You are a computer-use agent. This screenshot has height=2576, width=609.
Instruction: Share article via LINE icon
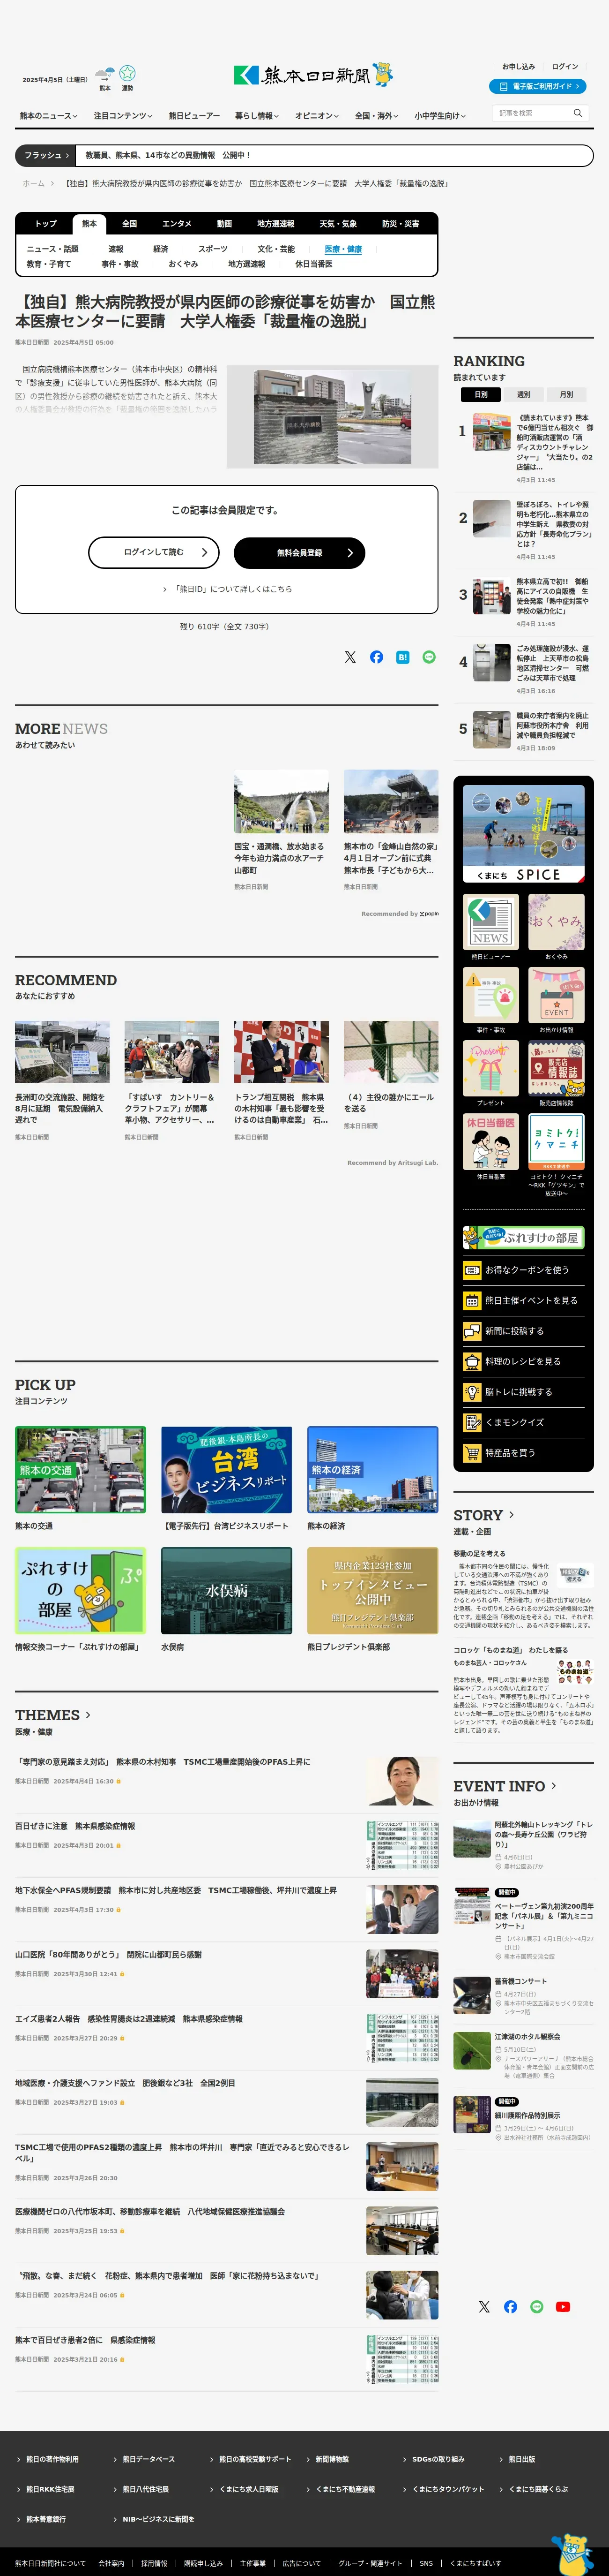(429, 657)
